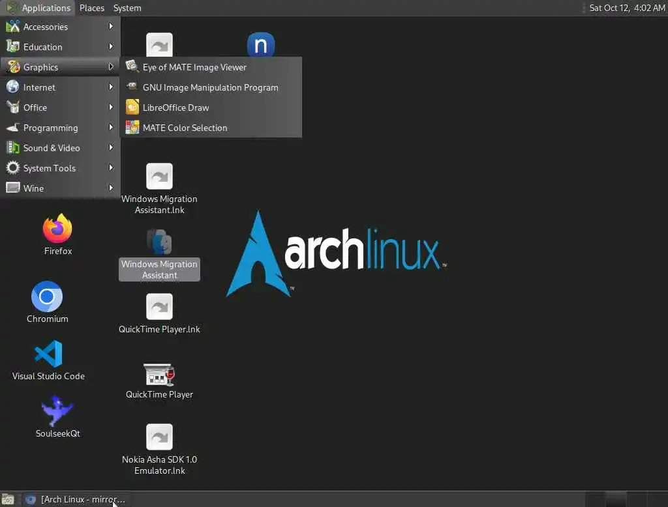The image size is (668, 507).
Task: Select the QuickTime Player.lnk shortcut icon
Action: 159,306
